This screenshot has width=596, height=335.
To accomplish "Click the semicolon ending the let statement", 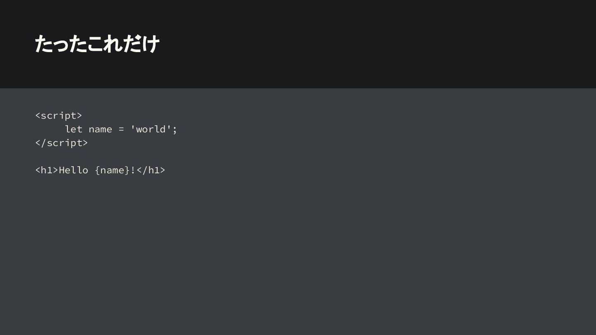I will 175,130.
